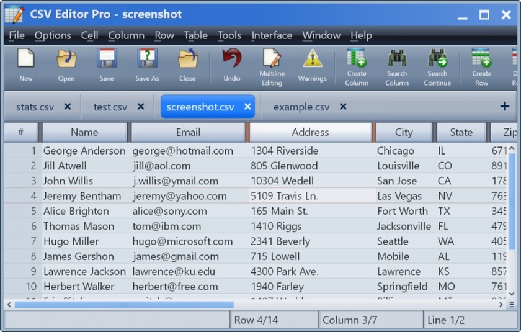Click the Name column header
The width and height of the screenshot is (521, 332).
[84, 132]
